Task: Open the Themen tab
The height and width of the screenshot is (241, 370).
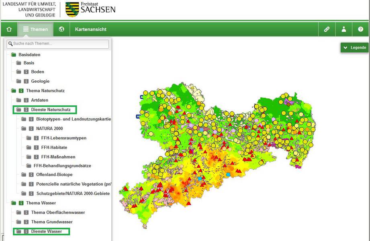Action: (35, 29)
